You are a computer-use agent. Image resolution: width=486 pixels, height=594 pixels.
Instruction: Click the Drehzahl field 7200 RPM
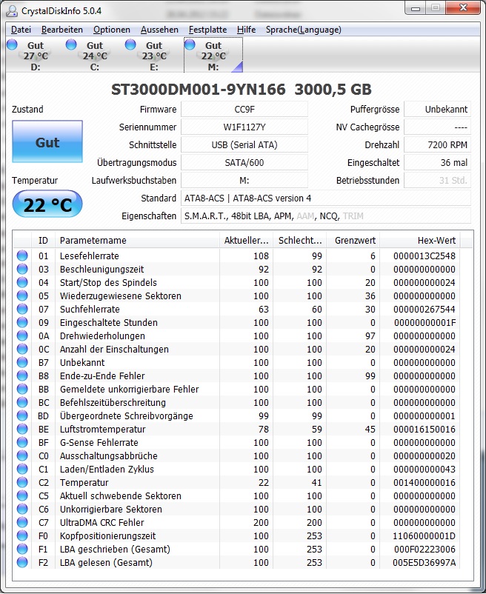(438, 145)
